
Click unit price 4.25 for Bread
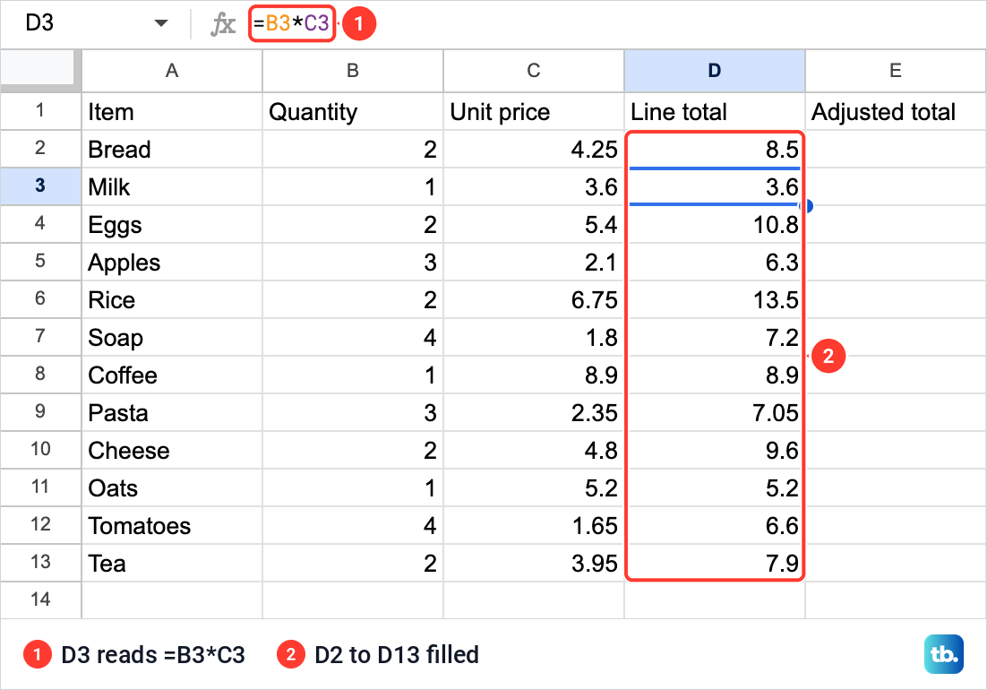pos(534,150)
